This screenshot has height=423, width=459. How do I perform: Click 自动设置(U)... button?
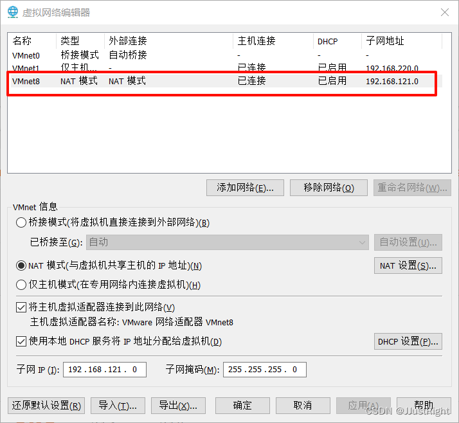(408, 242)
